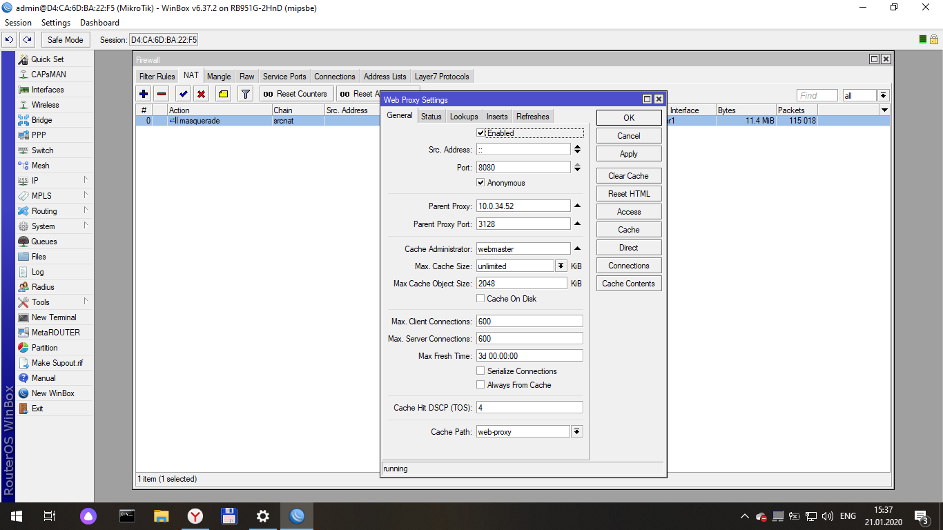Viewport: 943px width, 530px height.
Task: Click the filter funnel icon in Firewall toolbar
Action: pos(245,94)
